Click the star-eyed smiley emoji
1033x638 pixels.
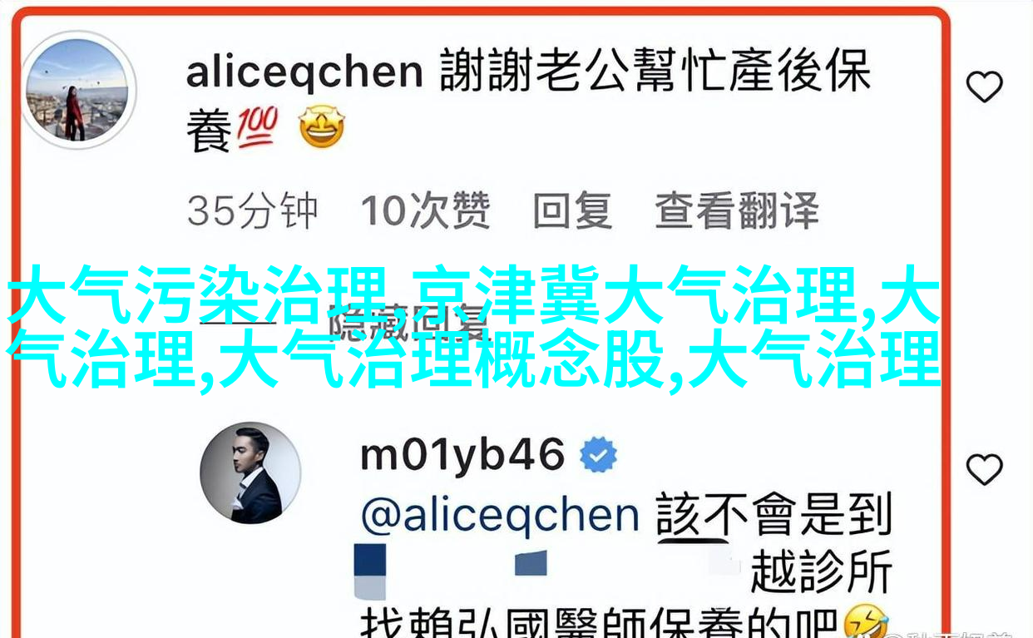click(x=322, y=129)
